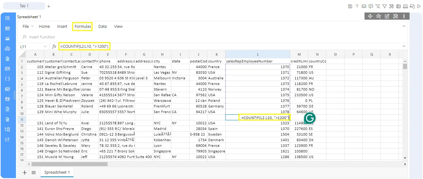Switch to the Data ribbon tab
Image resolution: width=423 pixels, height=179 pixels.
(103, 27)
